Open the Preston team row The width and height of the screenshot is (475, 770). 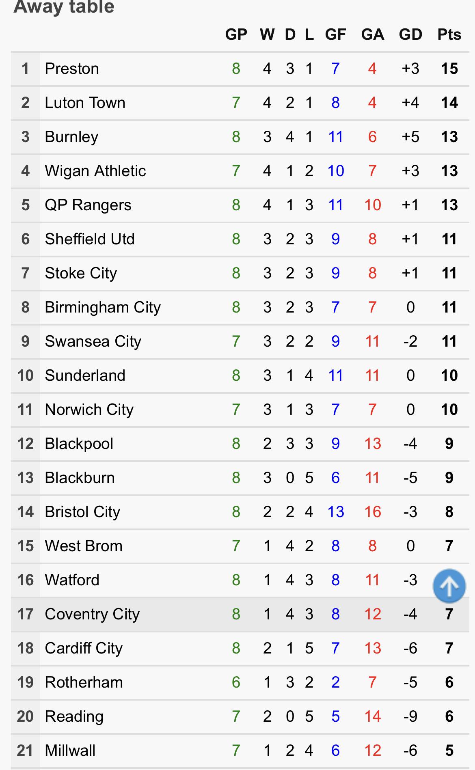point(240,69)
